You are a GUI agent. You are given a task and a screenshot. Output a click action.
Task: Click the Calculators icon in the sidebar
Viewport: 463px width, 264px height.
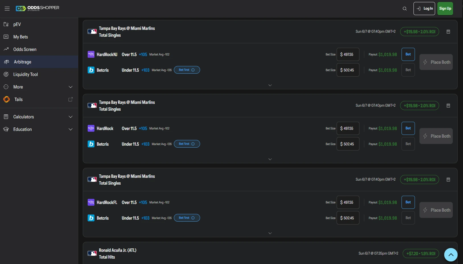coord(6,117)
